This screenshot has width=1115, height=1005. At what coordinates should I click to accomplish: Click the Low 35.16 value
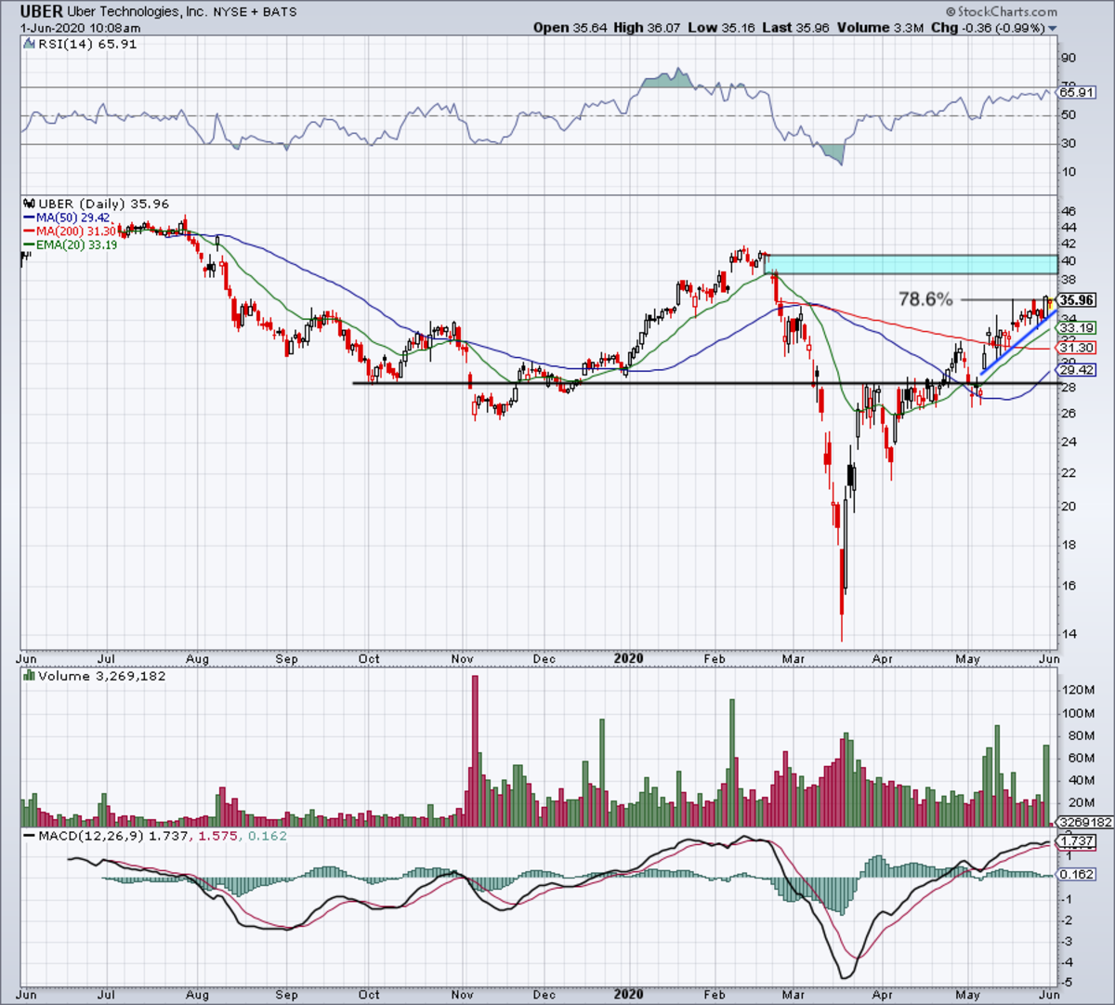pos(722,28)
